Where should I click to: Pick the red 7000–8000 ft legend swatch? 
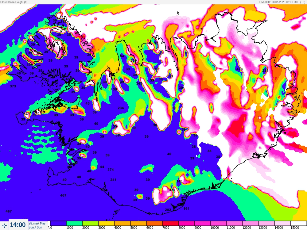170,223
